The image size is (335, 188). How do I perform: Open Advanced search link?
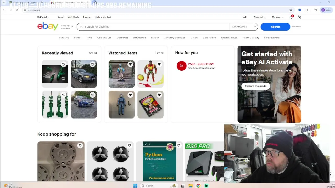click(x=297, y=27)
